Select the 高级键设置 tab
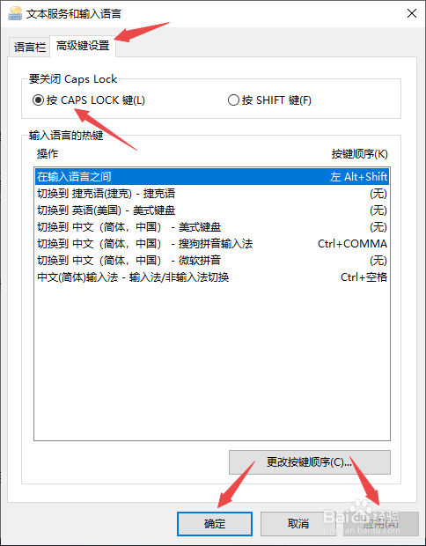The image size is (426, 546). pos(83,46)
